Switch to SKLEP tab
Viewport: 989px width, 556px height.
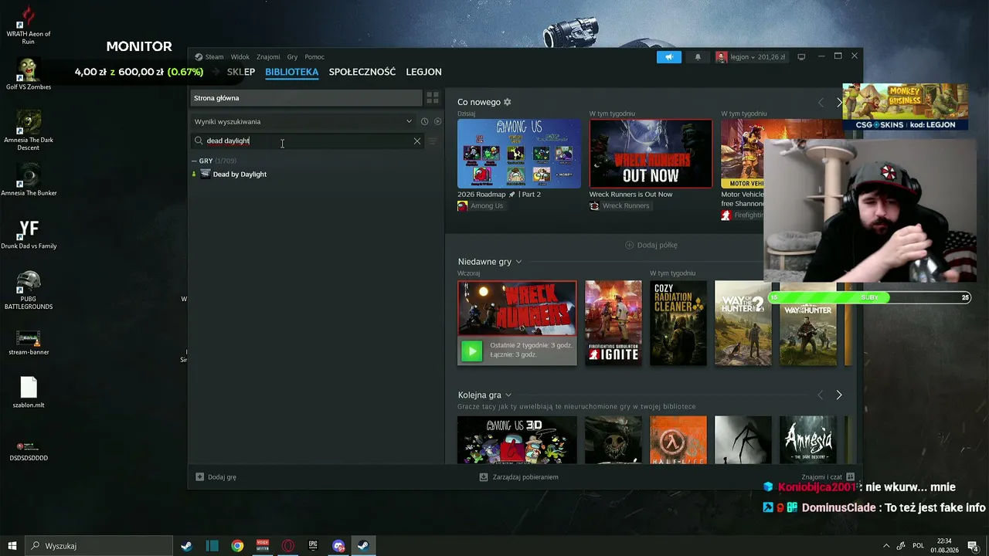click(x=241, y=72)
